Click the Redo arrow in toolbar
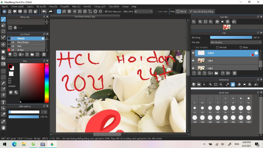This screenshot has height=148, width=263. click(x=50, y=11)
